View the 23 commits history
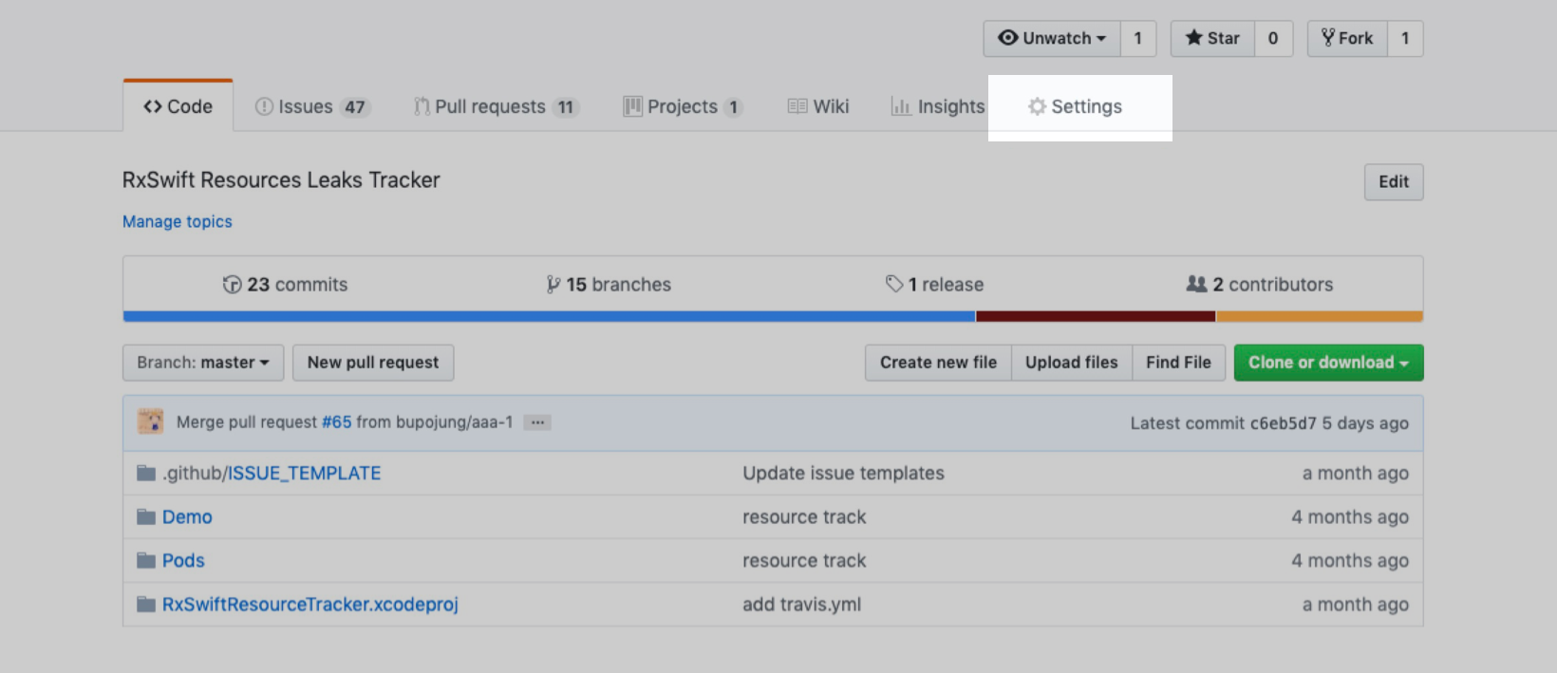The height and width of the screenshot is (673, 1557). (x=285, y=285)
